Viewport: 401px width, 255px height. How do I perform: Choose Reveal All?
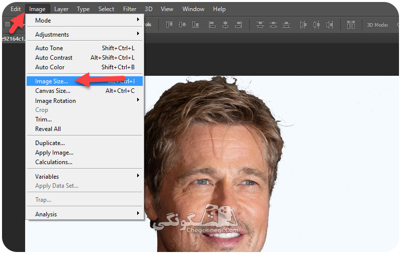(84, 129)
